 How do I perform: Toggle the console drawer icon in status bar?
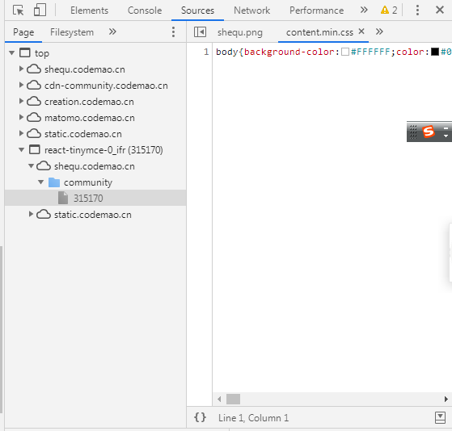pyautogui.click(x=440, y=417)
